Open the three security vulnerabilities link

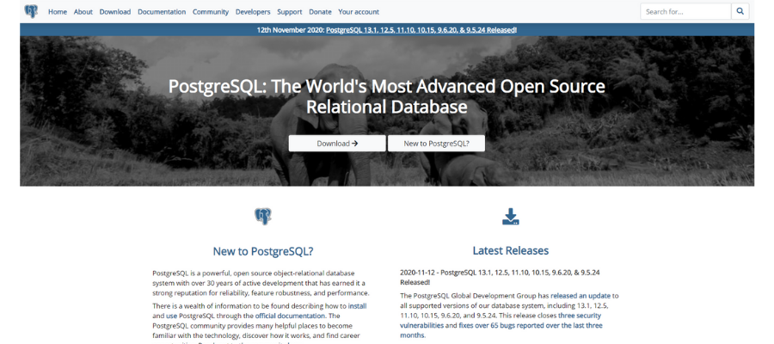501,320
